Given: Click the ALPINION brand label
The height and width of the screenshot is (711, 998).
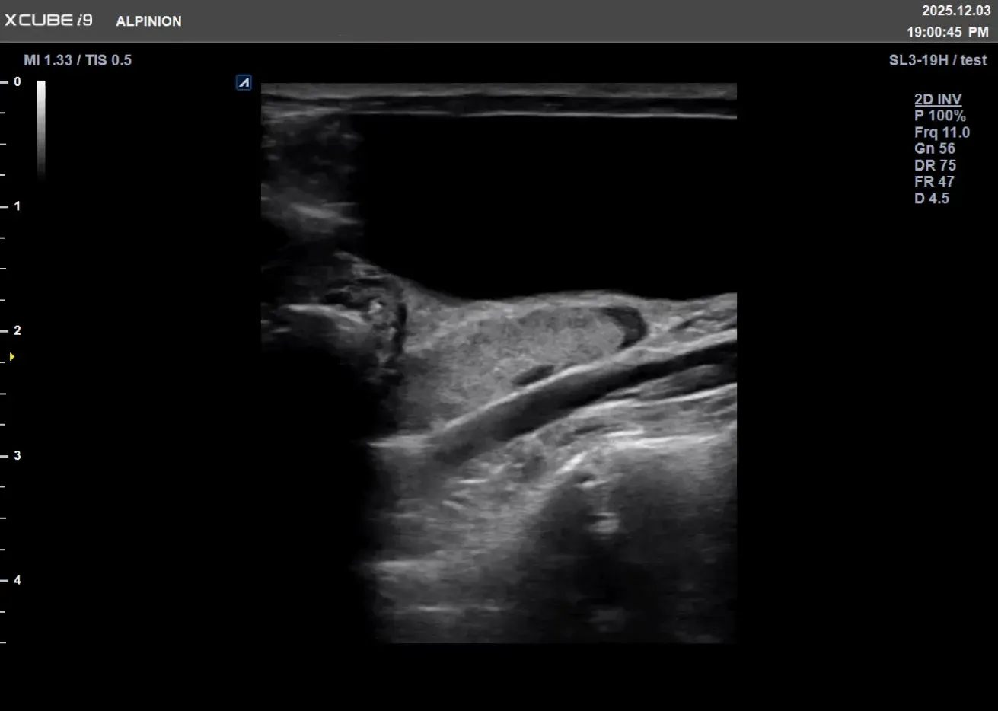Looking at the screenshot, I should tap(148, 21).
